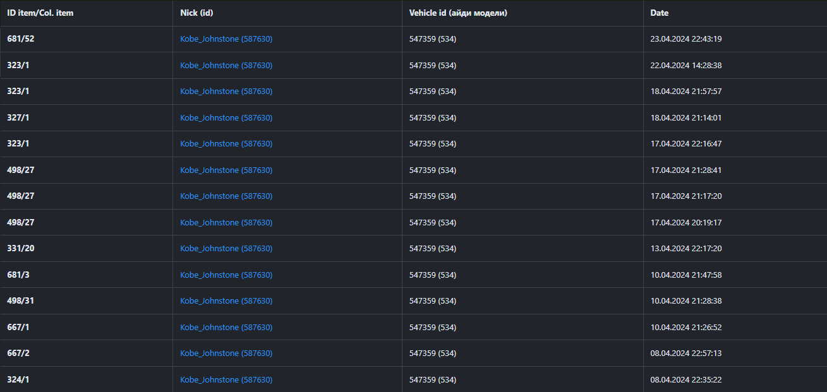Viewport: 827px width, 392px height.
Task: Open Kobe_Johnstone link in the 667/2 row
Action: [226, 353]
